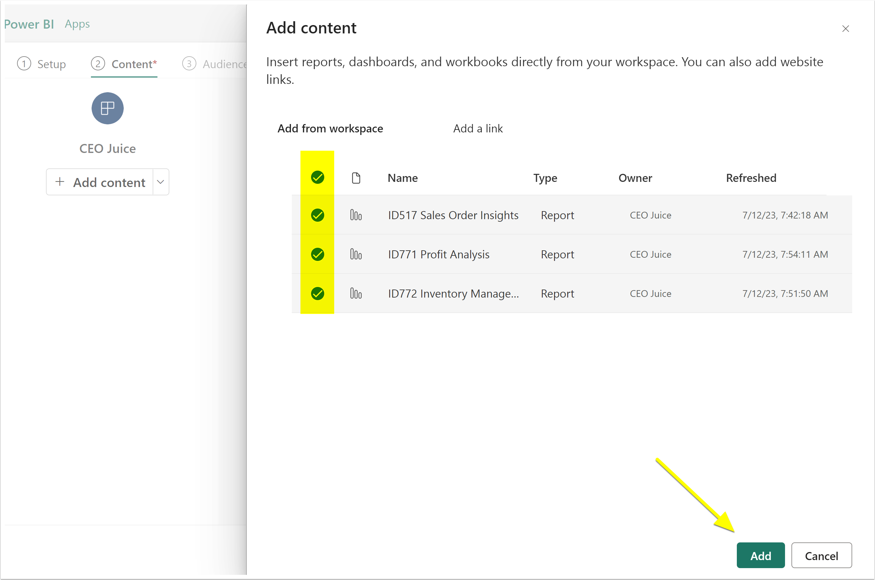Click the report icon for ID517 Sales Order Insights
The image size is (875, 580).
356,215
